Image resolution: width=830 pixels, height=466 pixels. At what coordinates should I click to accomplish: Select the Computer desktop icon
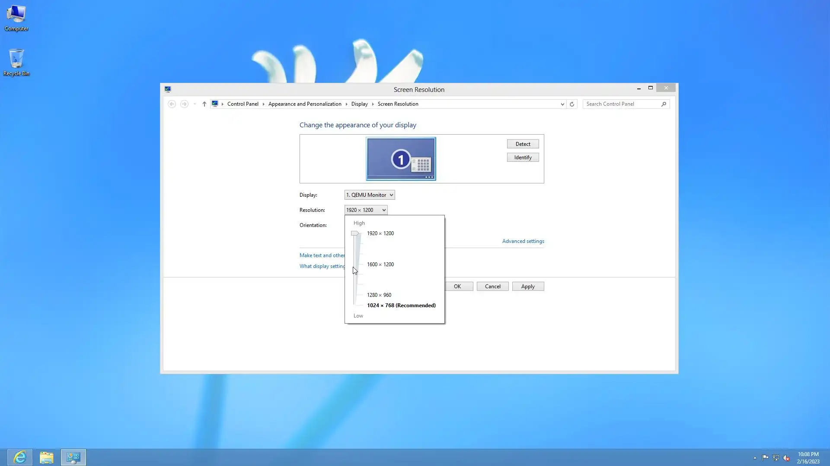point(16,18)
